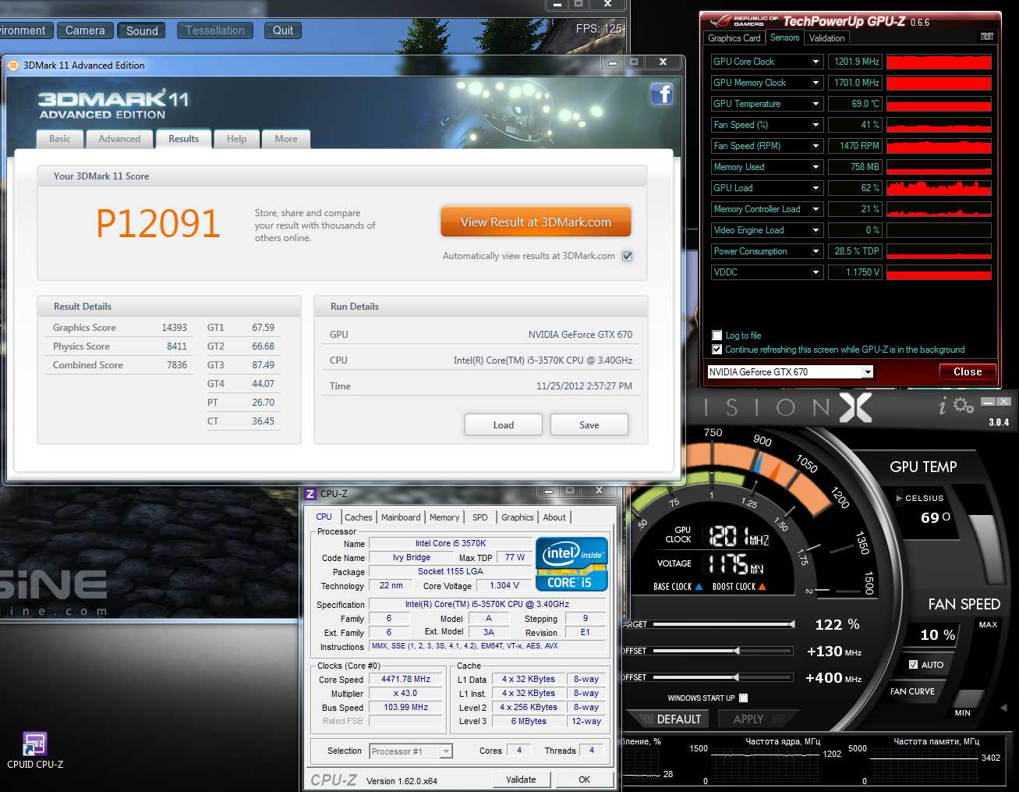Enable the Windows Start Up checkbox
The height and width of the screenshot is (792, 1019).
743,698
